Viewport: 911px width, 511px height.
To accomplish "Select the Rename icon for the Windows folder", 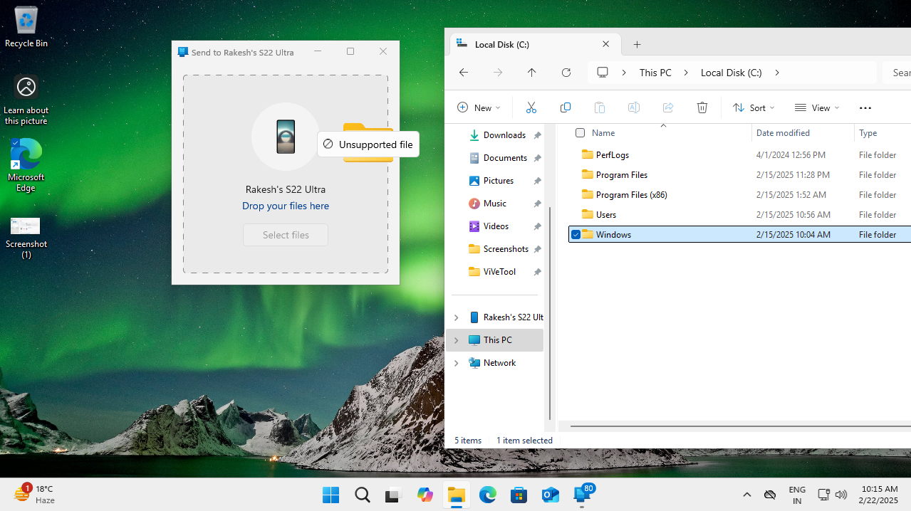I will [633, 107].
